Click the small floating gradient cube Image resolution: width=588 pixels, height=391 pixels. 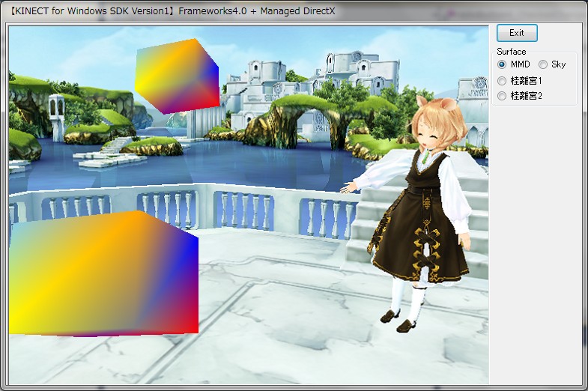coord(177,76)
